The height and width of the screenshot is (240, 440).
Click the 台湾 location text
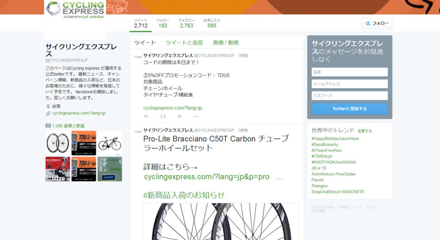pyautogui.click(x=56, y=106)
